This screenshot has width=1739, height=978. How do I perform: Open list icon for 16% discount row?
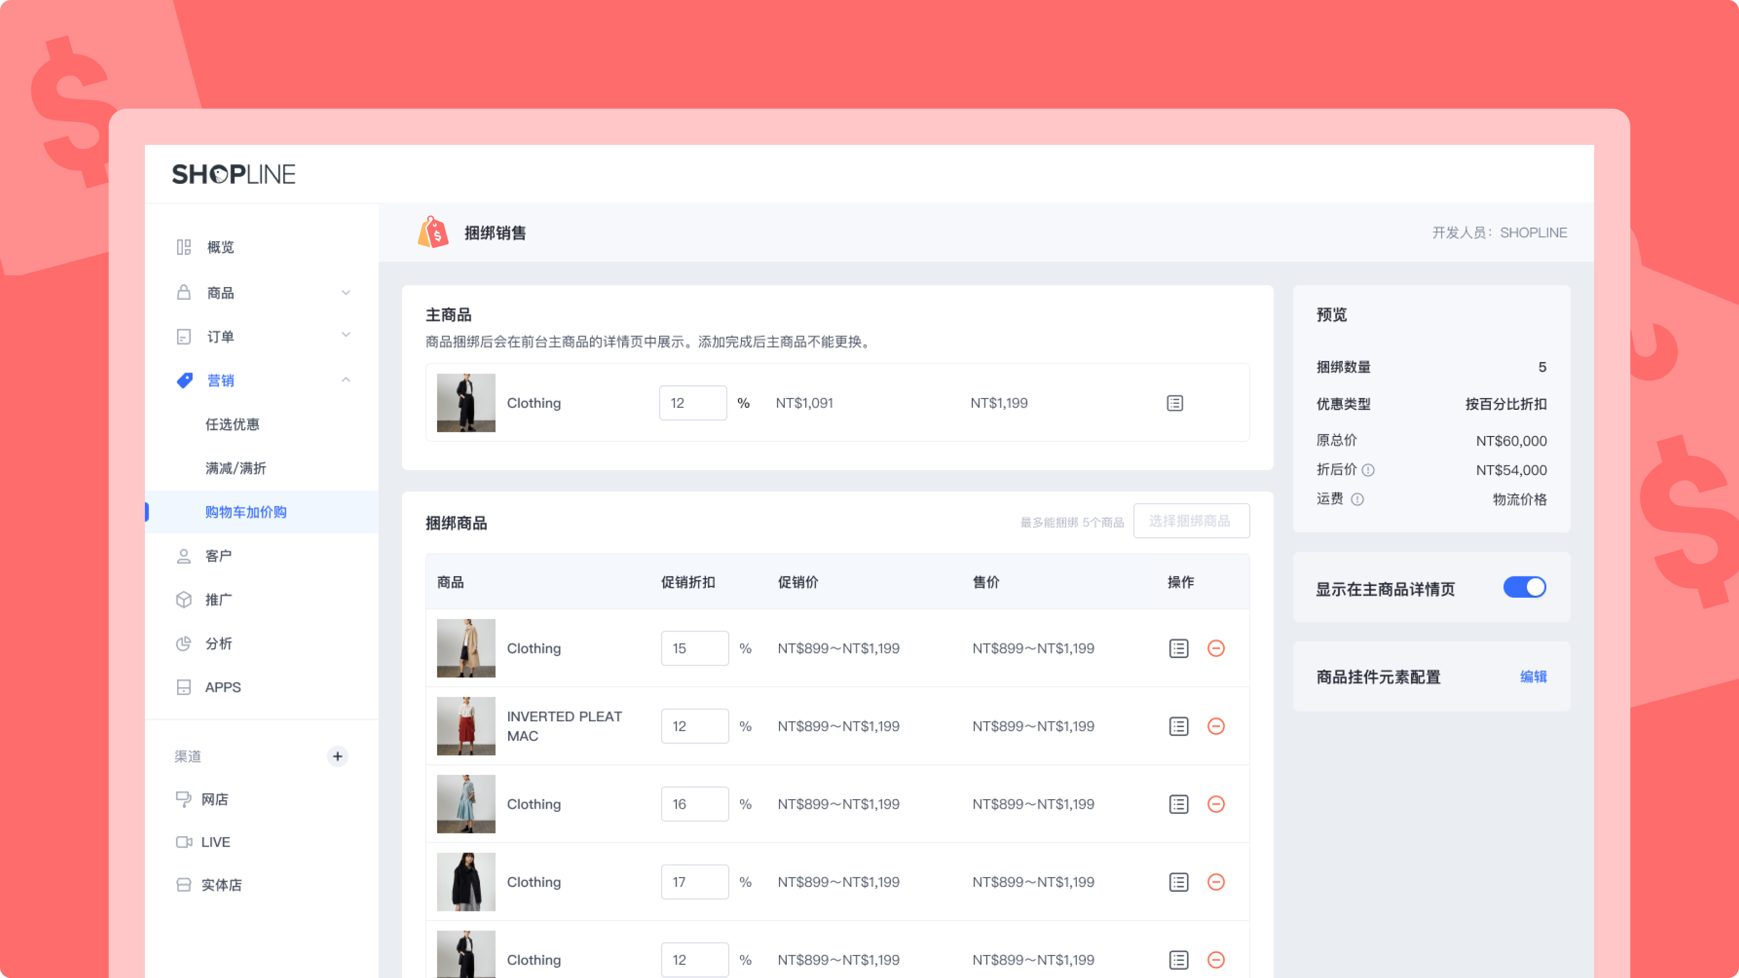point(1178,804)
